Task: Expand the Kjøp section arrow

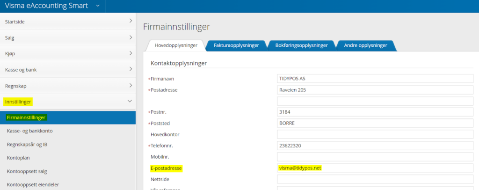Action: [131, 53]
